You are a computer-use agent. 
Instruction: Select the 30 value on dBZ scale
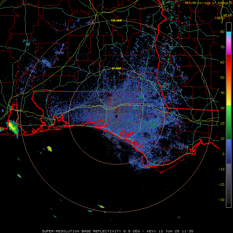pyautogui.click(x=222, y=108)
